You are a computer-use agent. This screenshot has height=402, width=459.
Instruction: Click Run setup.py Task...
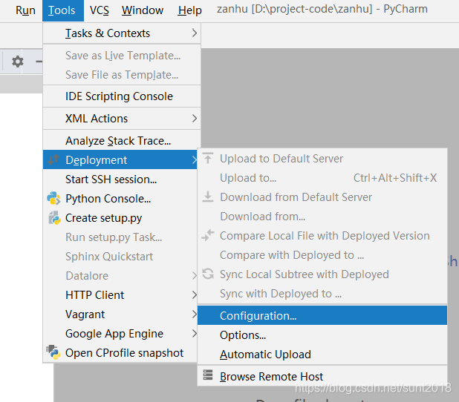coord(120,237)
